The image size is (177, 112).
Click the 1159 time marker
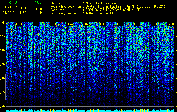click(154, 24)
